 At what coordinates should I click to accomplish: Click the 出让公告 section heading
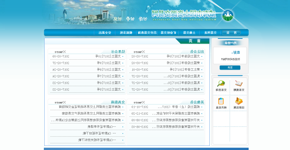(x=197, y=52)
